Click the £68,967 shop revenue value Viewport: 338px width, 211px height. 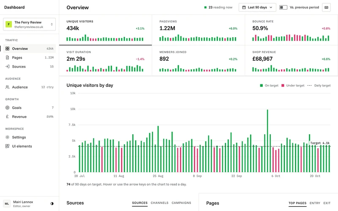point(262,59)
